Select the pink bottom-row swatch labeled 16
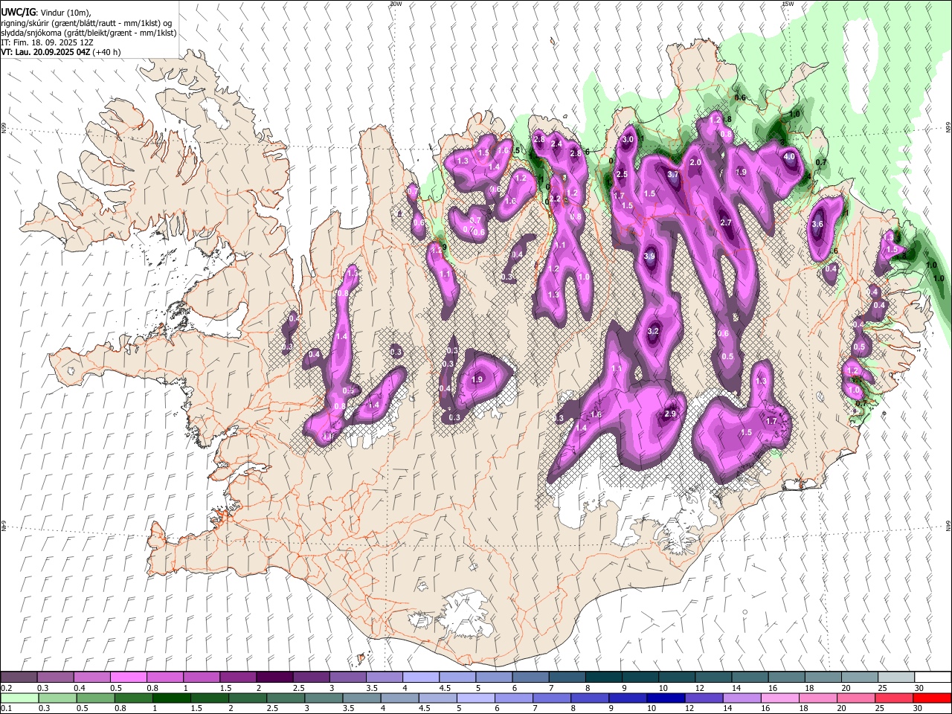952x714 pixels. point(780,698)
